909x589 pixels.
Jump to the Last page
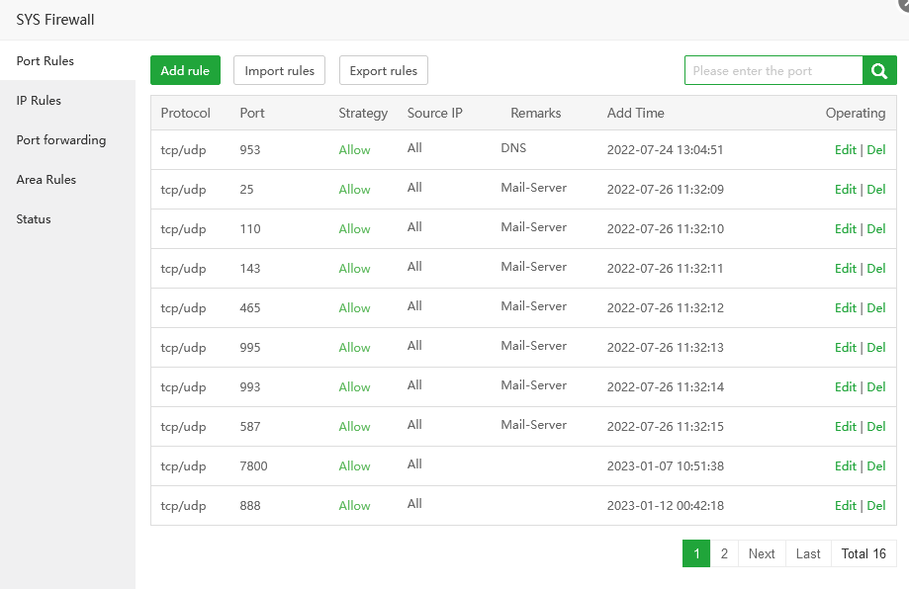(808, 553)
